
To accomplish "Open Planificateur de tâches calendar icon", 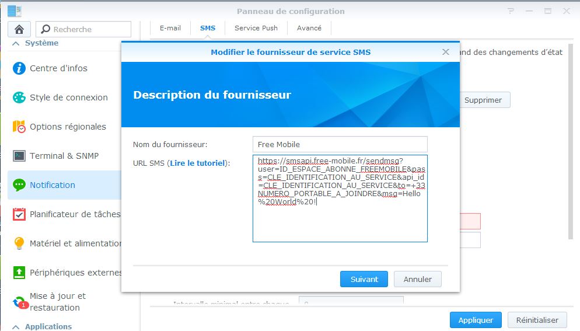I will 19,214.
